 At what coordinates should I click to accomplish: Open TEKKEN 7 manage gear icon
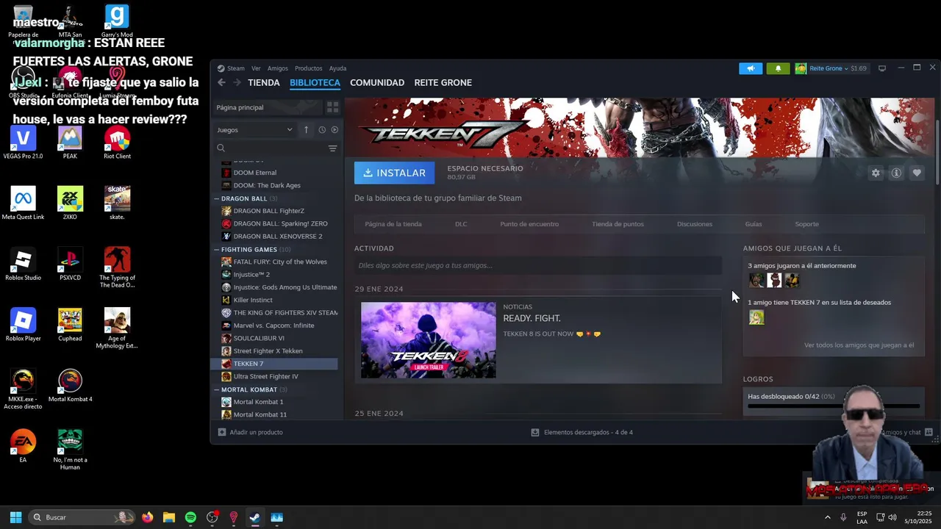point(875,173)
